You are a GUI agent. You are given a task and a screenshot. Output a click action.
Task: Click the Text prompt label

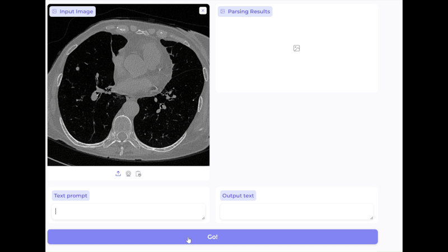(71, 195)
